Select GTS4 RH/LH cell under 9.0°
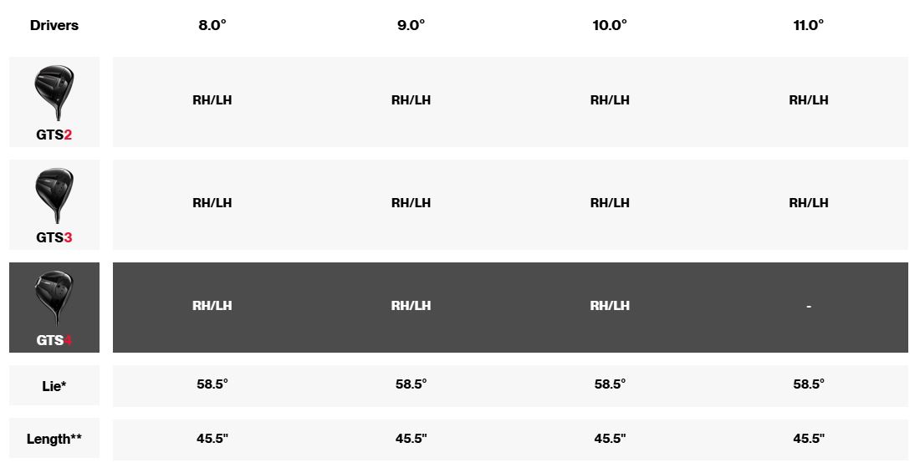 (411, 305)
